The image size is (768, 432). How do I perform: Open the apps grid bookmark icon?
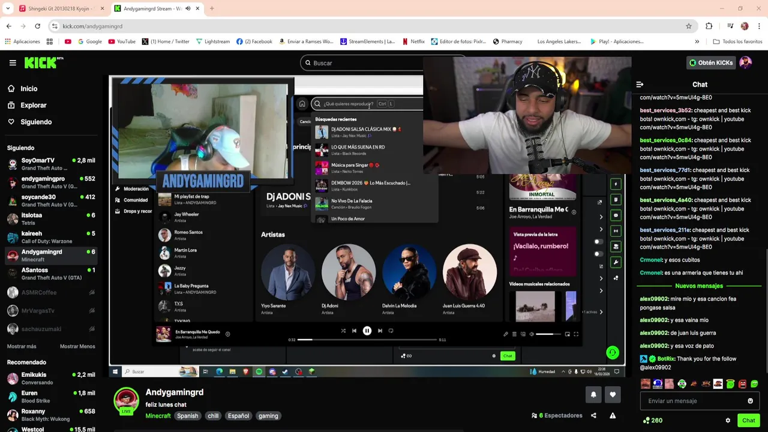pos(49,41)
